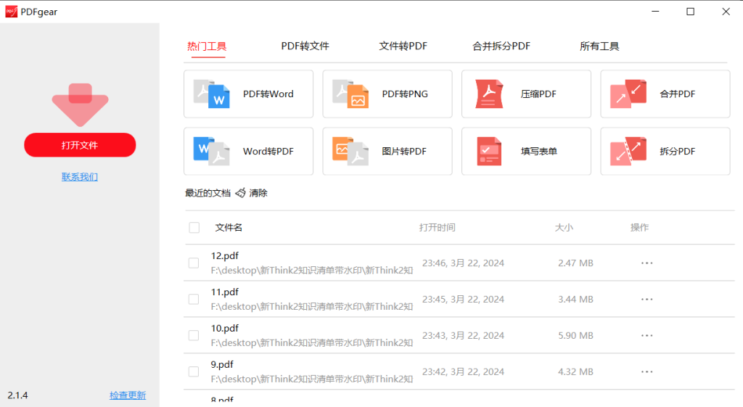Image resolution: width=743 pixels, height=407 pixels.
Task: Open the three-dot menu for 10.pdf
Action: coord(646,335)
